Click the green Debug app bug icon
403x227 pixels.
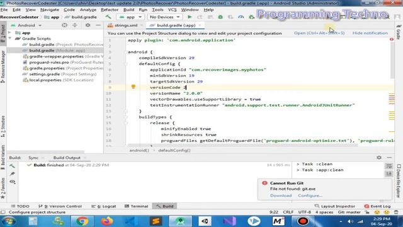click(220, 17)
